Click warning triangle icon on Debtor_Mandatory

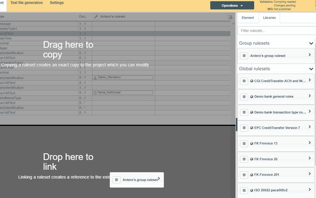click(x=95, y=77)
